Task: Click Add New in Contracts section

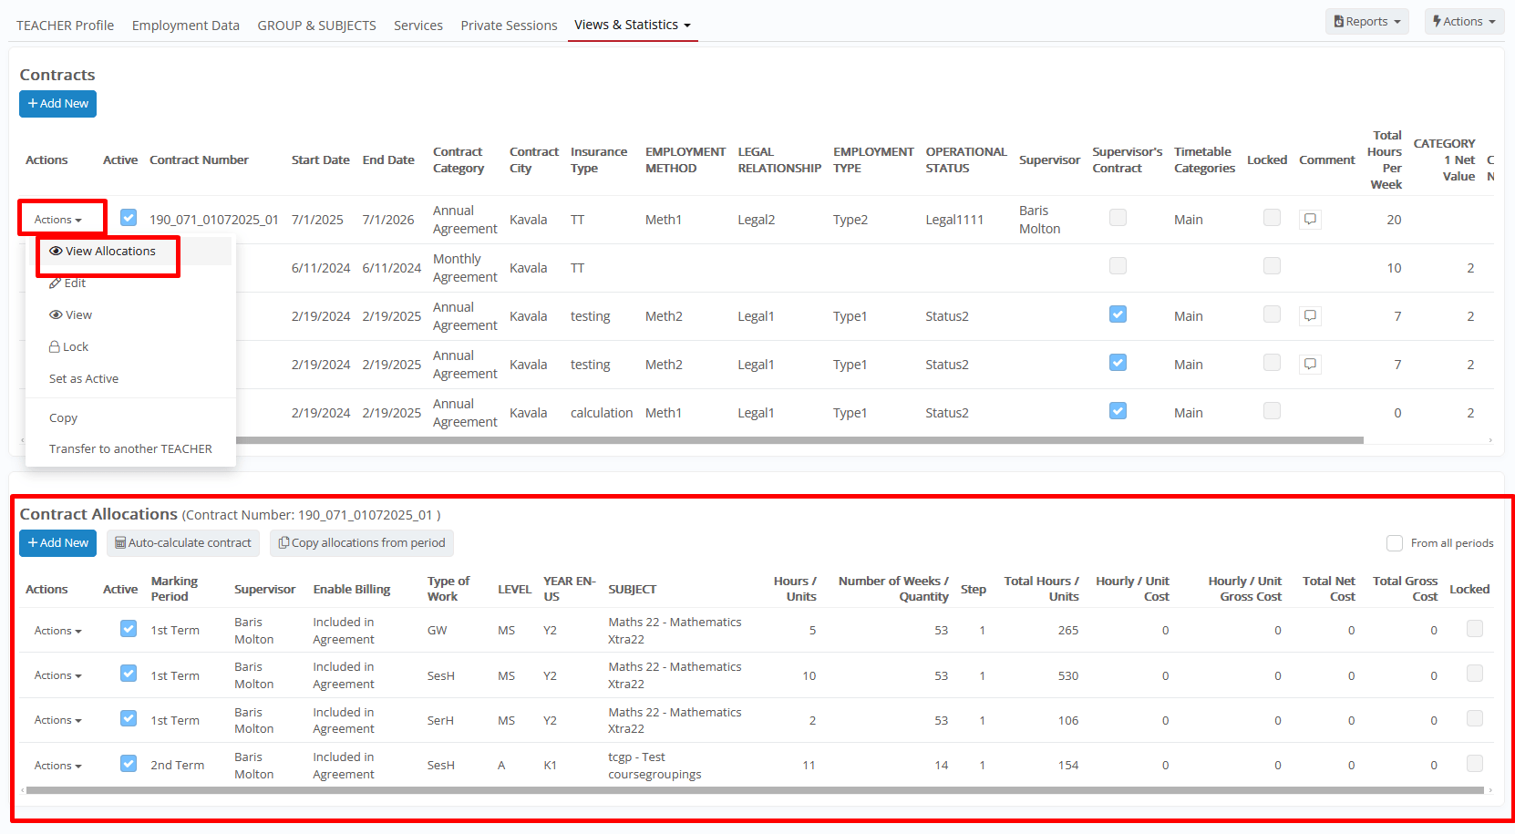Action: pyautogui.click(x=57, y=104)
